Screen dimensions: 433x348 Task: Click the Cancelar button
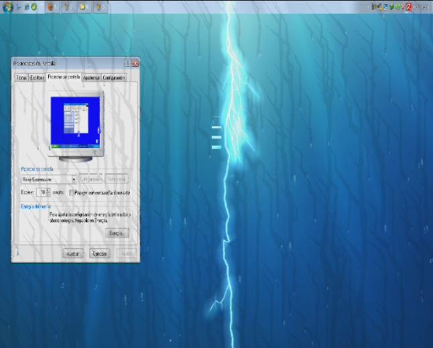coord(99,254)
